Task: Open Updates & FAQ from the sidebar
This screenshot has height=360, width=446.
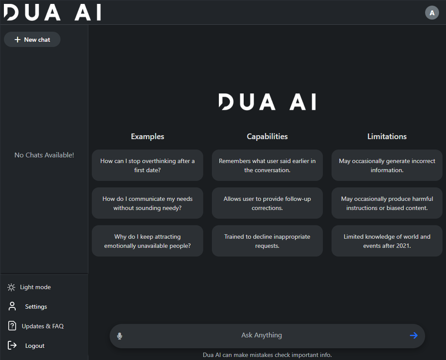Action: point(43,327)
